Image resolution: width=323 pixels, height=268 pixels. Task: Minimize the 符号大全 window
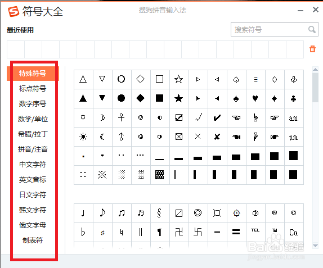tap(300, 10)
